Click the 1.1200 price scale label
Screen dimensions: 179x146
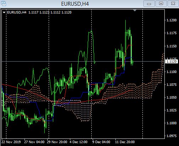coord(172,20)
